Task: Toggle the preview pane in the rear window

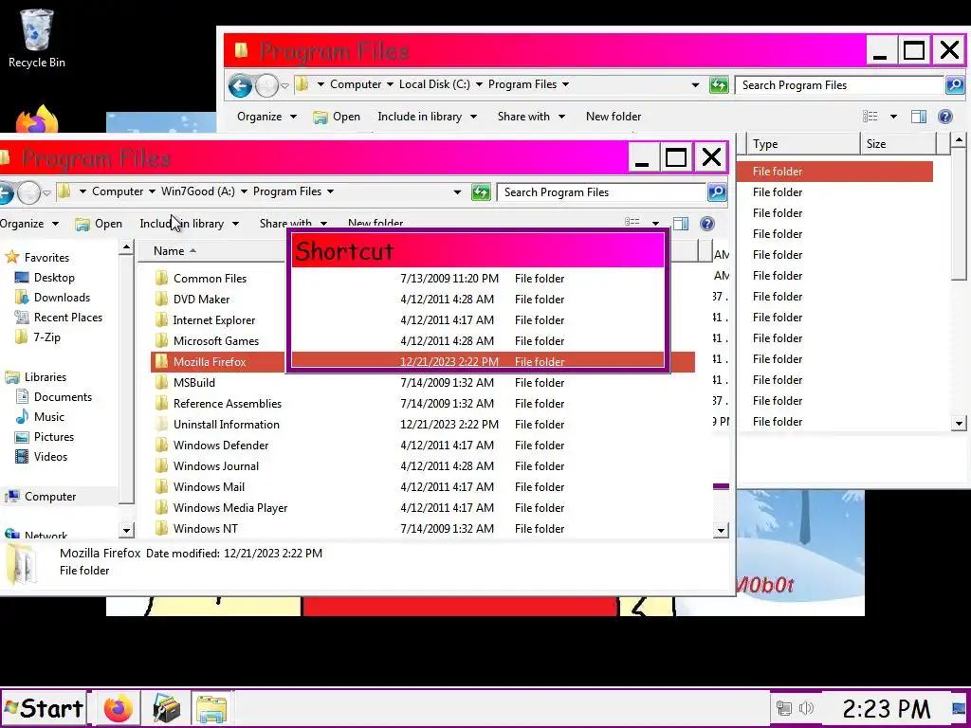Action: 918,117
